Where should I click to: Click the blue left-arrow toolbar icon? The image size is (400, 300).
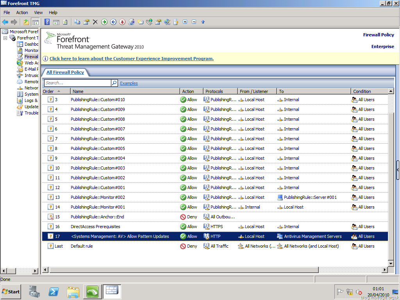tap(113, 22)
